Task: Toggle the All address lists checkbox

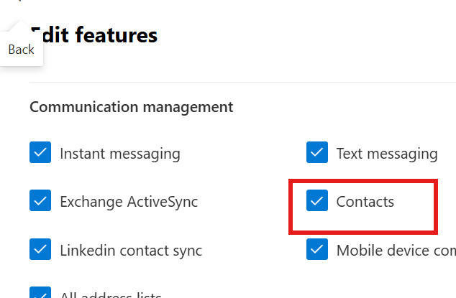Action: pyautogui.click(x=40, y=292)
